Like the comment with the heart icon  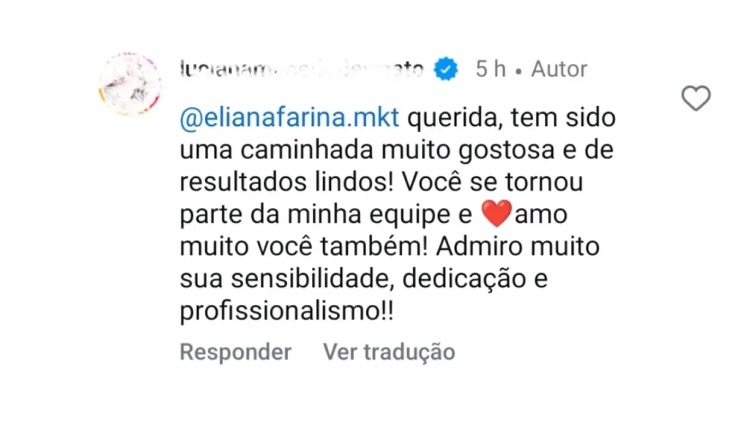pos(696,97)
